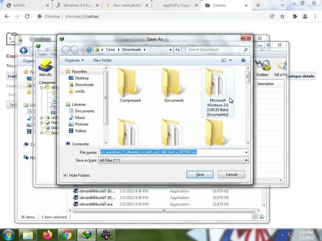This screenshot has height=241, width=322.
Task: Open Tasks menu in IDM window
Action: (x=42, y=54)
